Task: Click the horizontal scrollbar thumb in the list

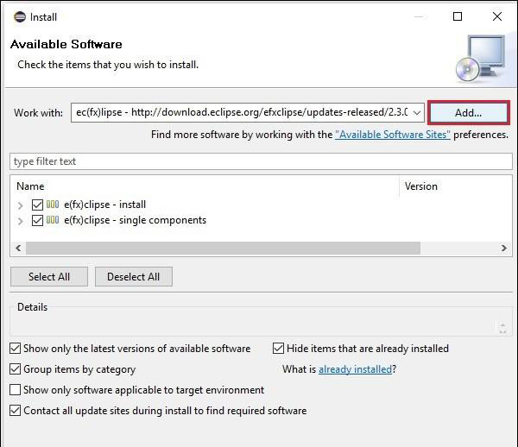Action: (223, 248)
